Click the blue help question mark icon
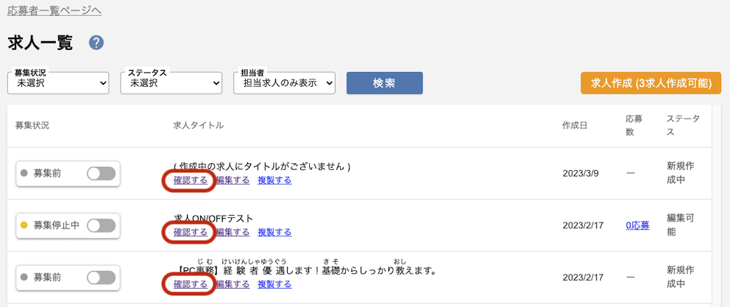730x307 pixels. 96,43
